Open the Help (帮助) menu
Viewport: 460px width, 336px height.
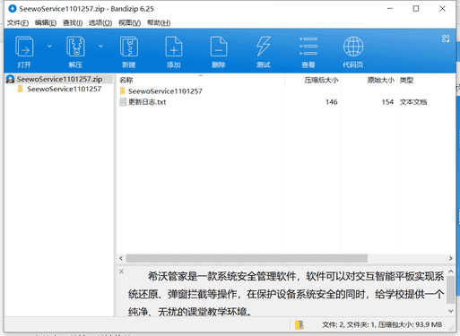159,23
